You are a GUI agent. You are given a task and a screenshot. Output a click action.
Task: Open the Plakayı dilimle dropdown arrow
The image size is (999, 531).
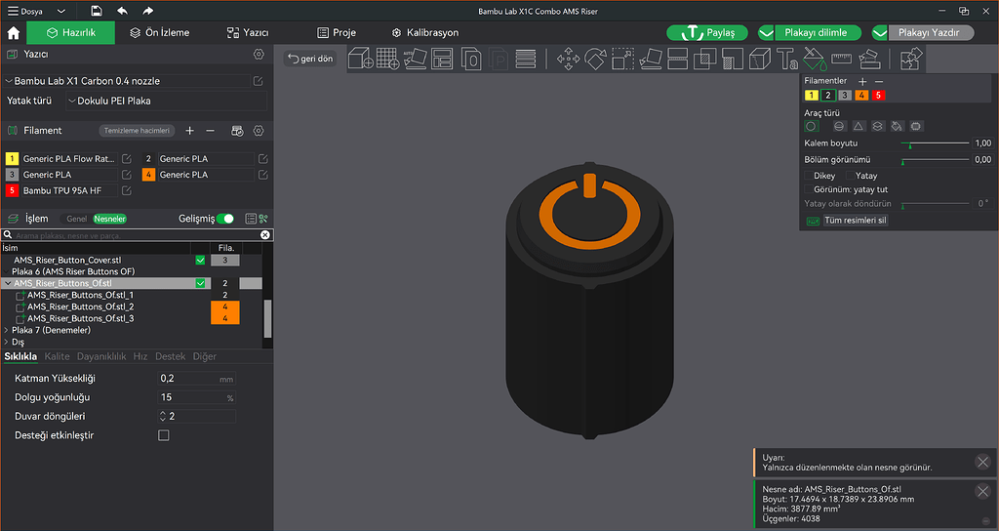(x=767, y=32)
